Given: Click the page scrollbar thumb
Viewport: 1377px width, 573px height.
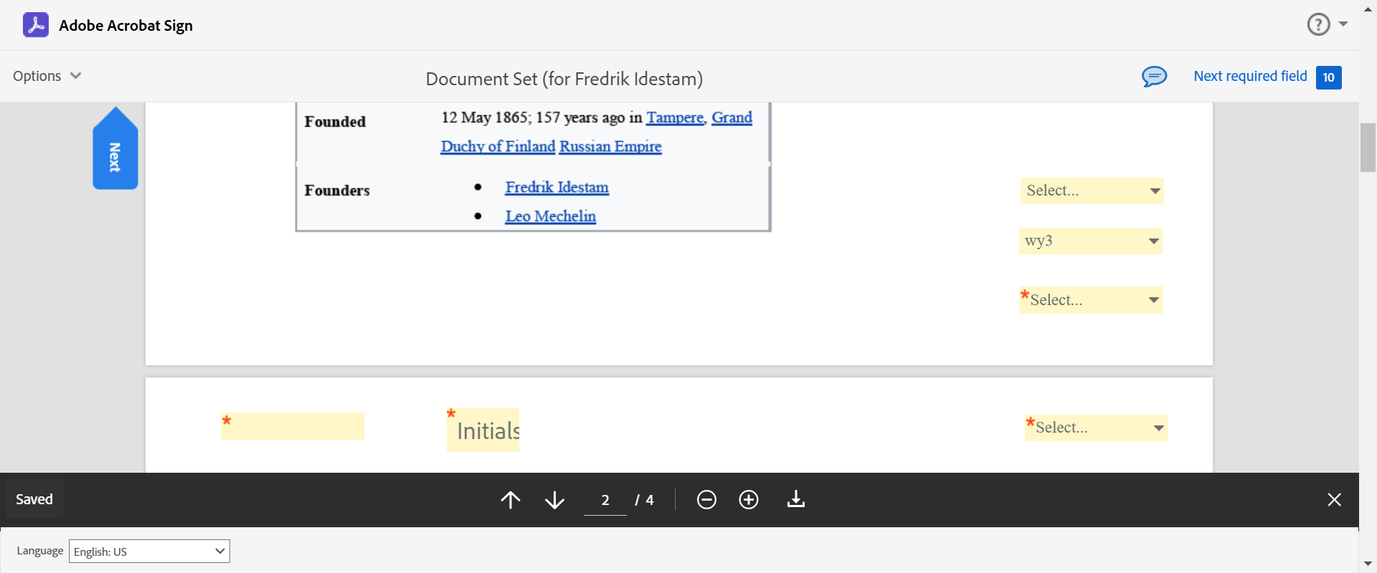Looking at the screenshot, I should pos(1368,148).
